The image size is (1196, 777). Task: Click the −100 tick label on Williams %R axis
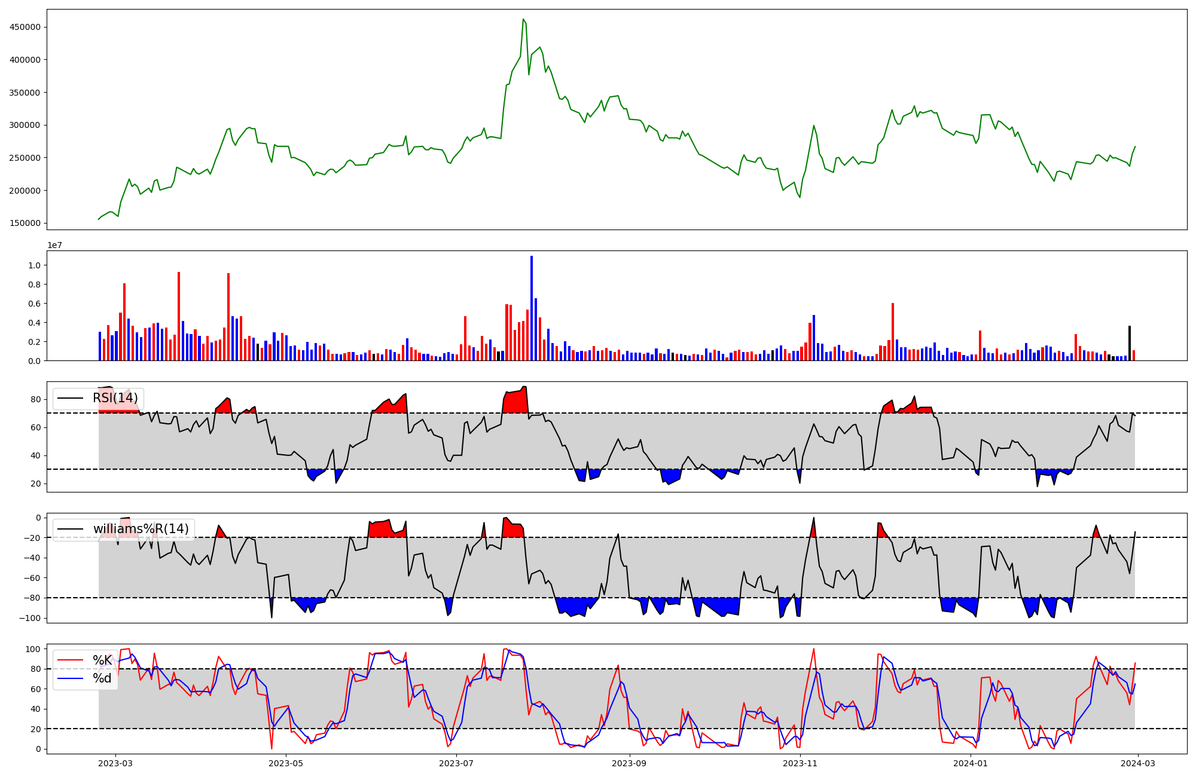click(x=29, y=618)
